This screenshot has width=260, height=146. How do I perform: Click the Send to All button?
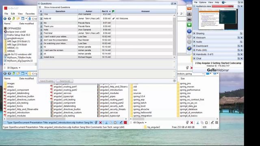[x=65, y=81]
